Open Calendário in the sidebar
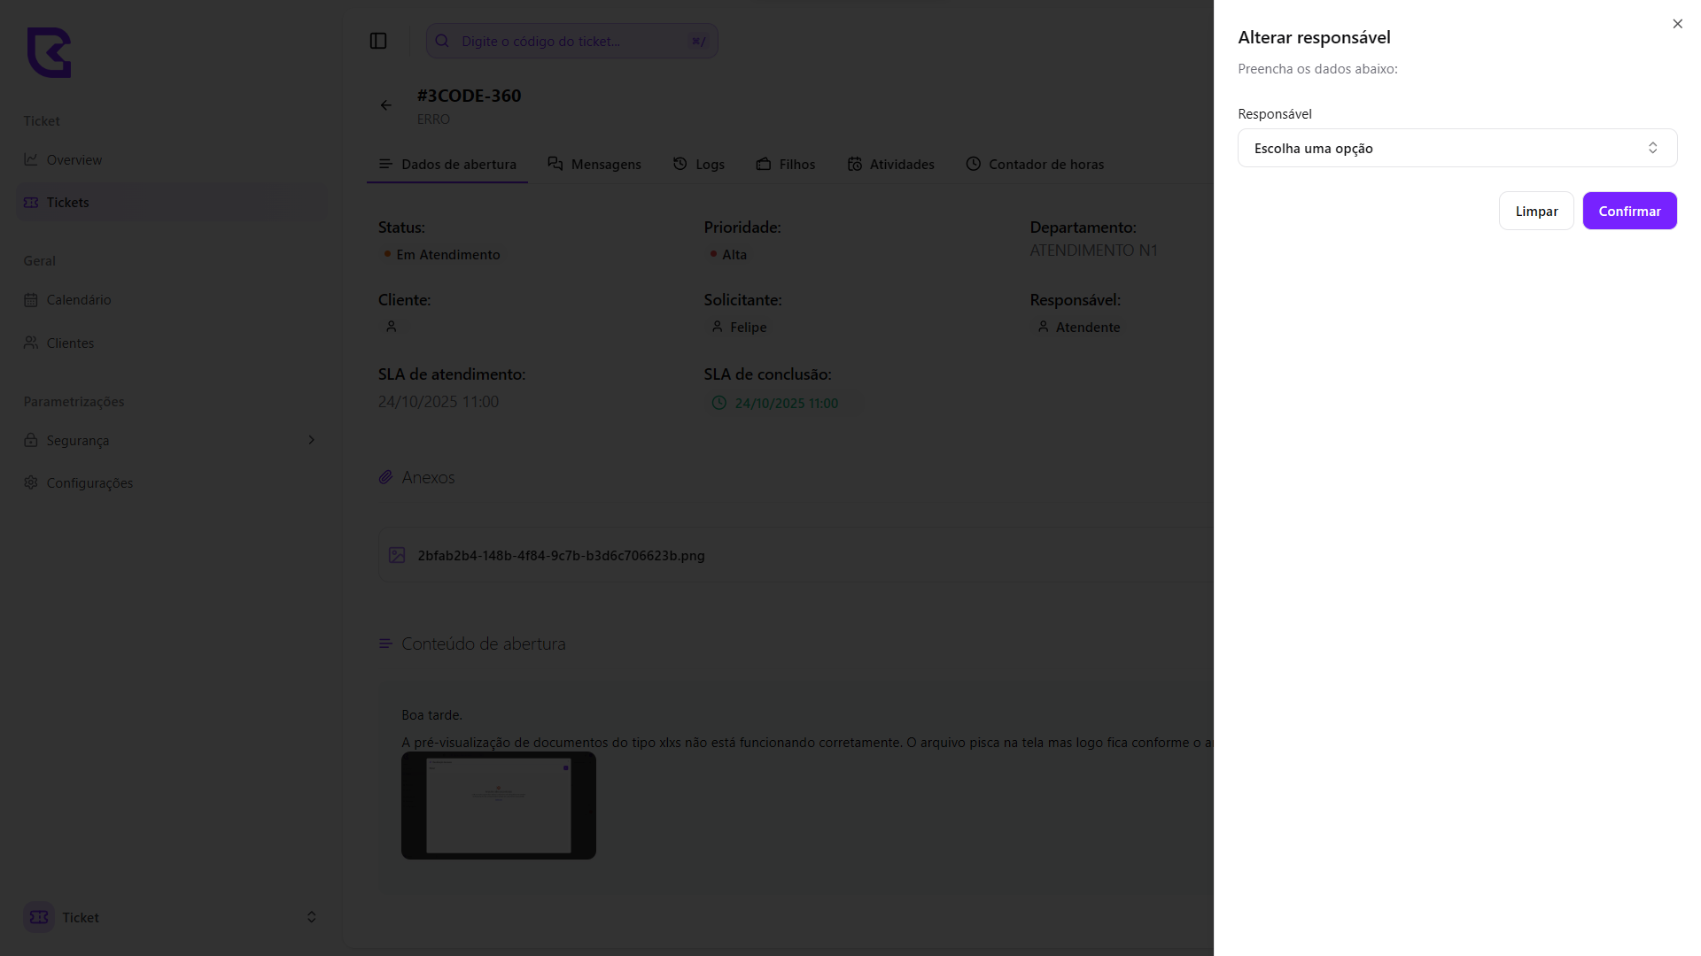This screenshot has height=956, width=1701. 78,300
